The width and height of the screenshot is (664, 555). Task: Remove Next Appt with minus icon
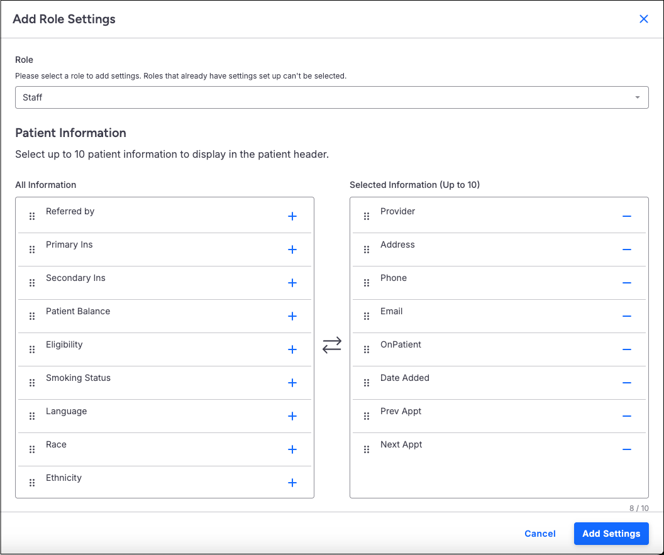pos(627,449)
